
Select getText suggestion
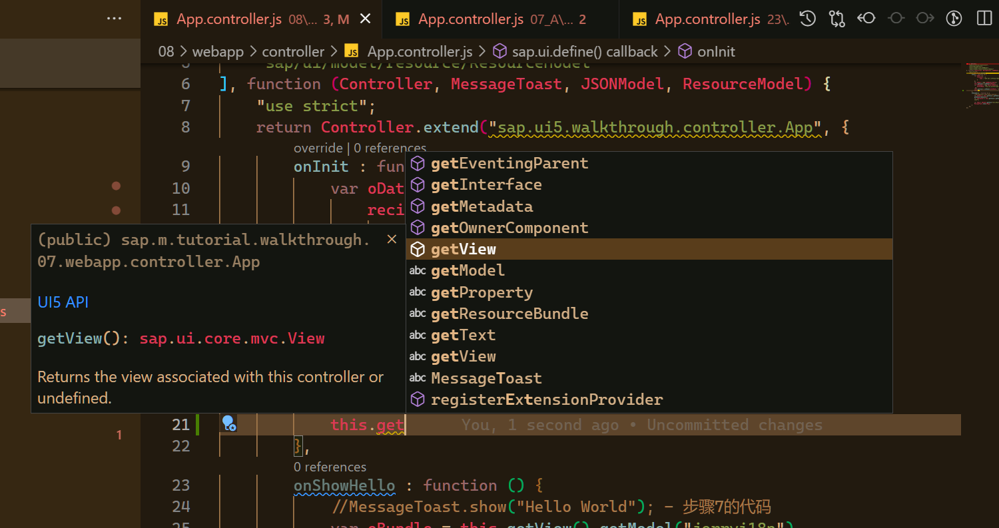(x=649, y=335)
